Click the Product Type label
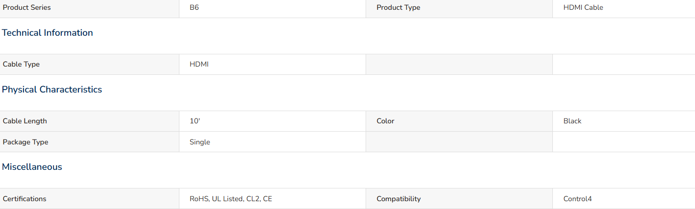Image resolution: width=695 pixels, height=209 pixels. 398,8
